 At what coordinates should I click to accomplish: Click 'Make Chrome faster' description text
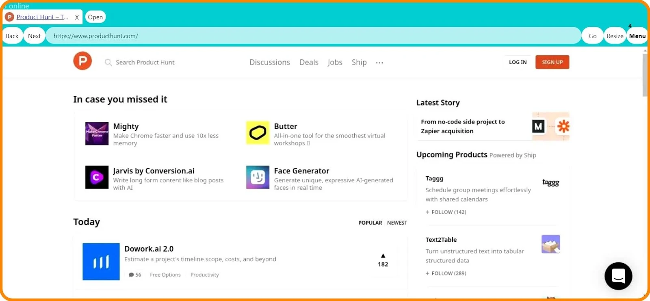click(166, 139)
